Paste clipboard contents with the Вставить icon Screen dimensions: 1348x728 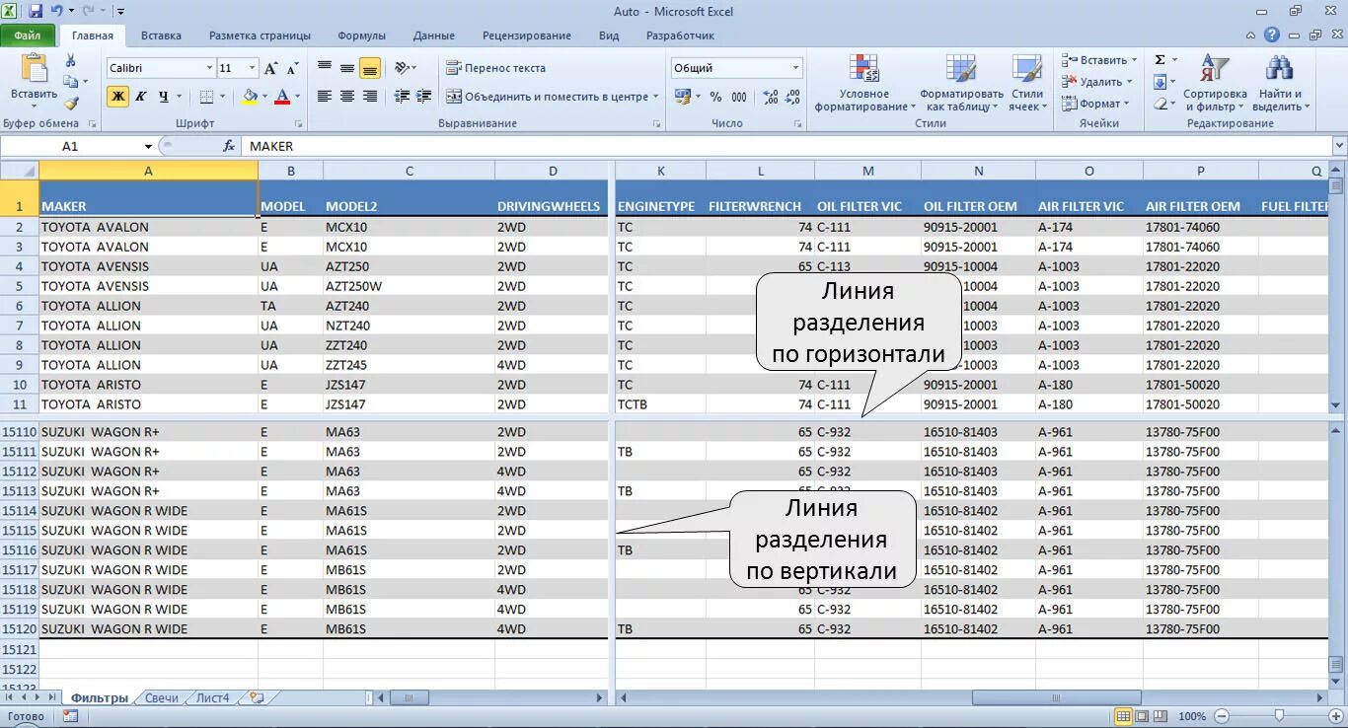point(34,69)
